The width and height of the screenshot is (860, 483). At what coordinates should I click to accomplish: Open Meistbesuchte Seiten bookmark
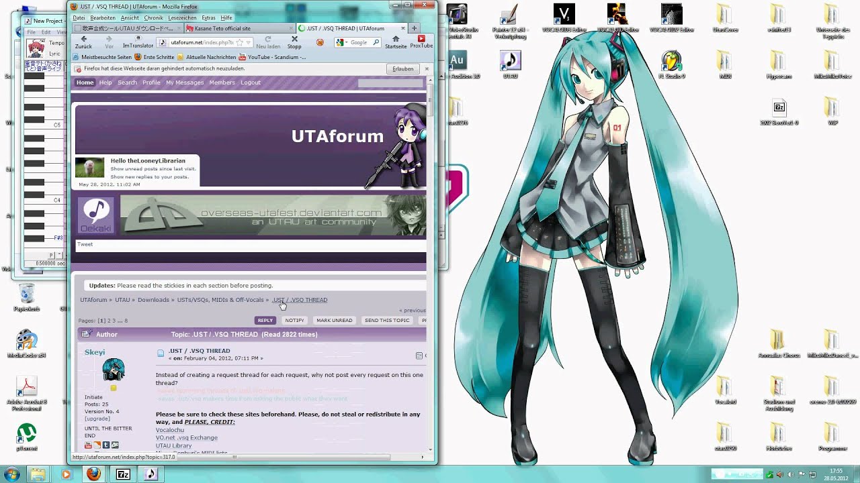(101, 57)
